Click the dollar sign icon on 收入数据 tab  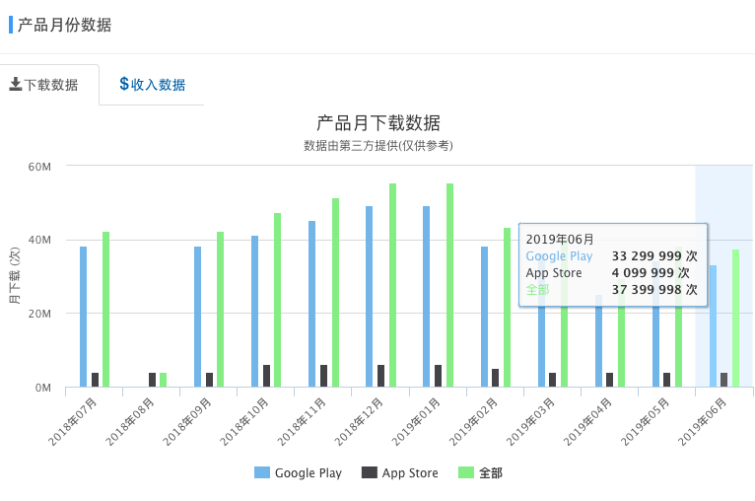point(124,84)
